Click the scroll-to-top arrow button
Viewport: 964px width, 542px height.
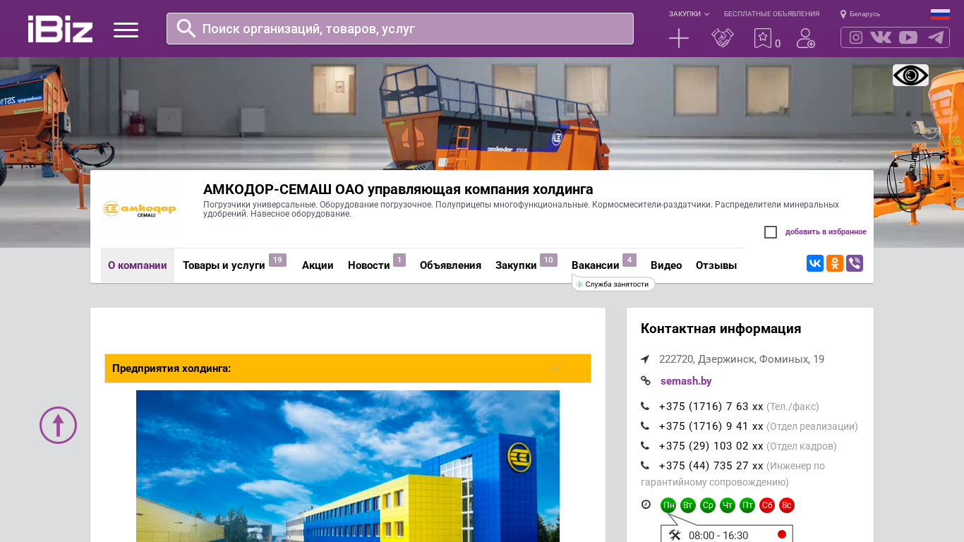pos(59,425)
